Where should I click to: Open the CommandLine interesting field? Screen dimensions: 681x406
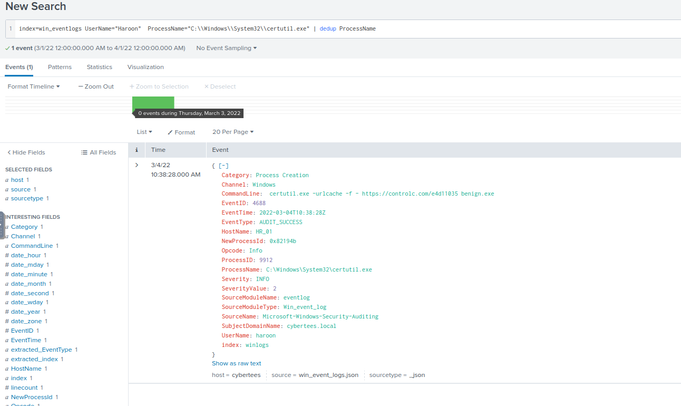pos(32,246)
